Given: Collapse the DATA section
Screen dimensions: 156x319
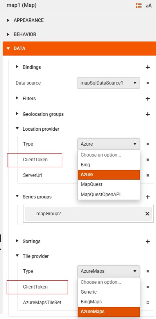Looking at the screenshot, I should pos(8,49).
